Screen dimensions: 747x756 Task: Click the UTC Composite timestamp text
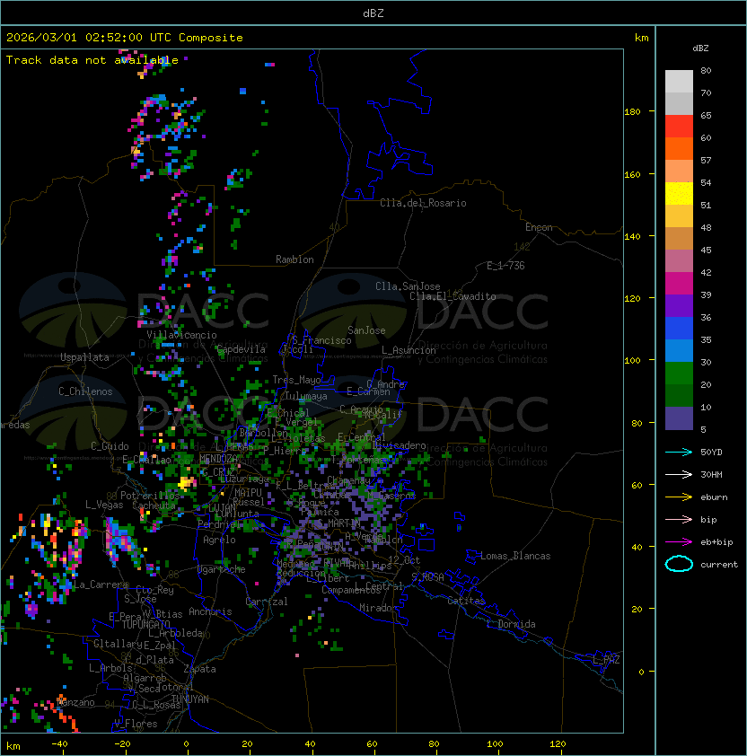pos(125,38)
